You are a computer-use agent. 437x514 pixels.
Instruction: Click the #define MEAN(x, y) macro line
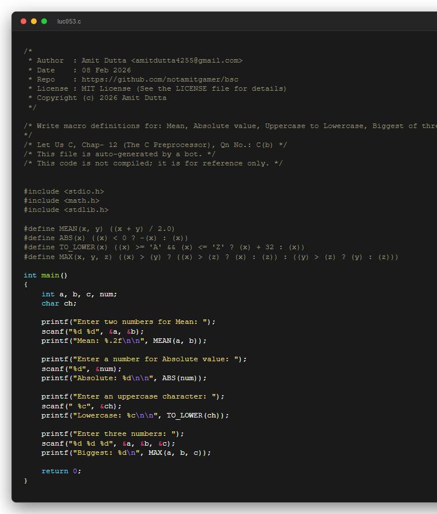point(99,229)
